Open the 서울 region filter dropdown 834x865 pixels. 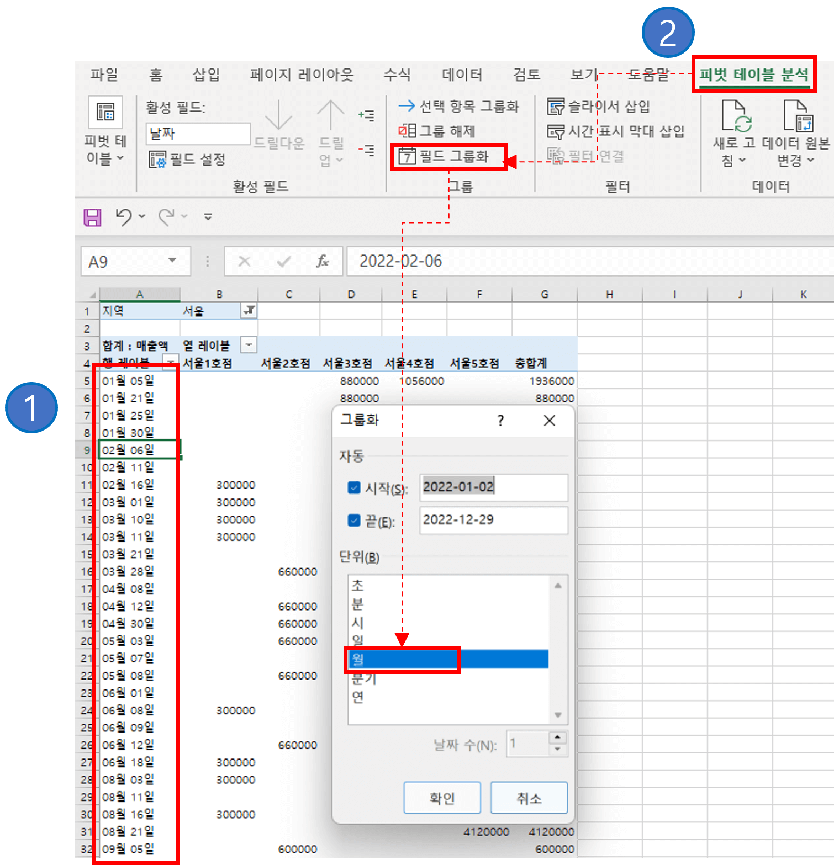(249, 311)
